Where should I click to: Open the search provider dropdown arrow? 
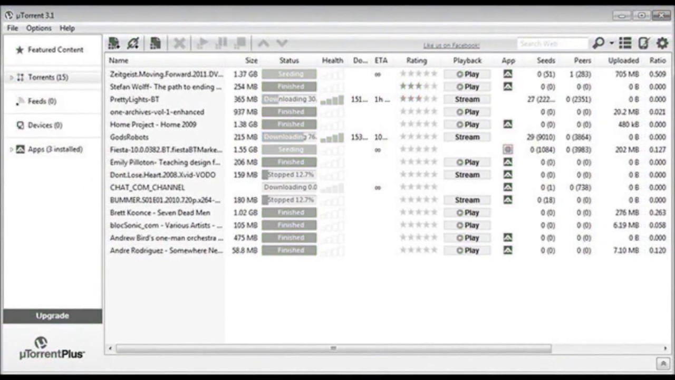[x=612, y=43]
